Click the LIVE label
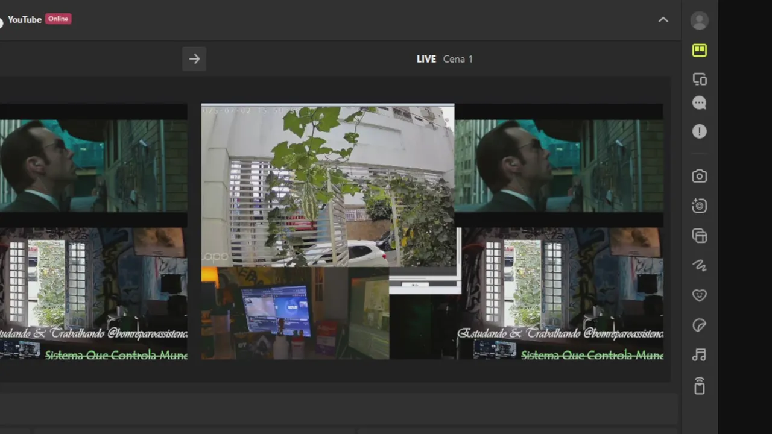This screenshot has width=772, height=434. (426, 59)
